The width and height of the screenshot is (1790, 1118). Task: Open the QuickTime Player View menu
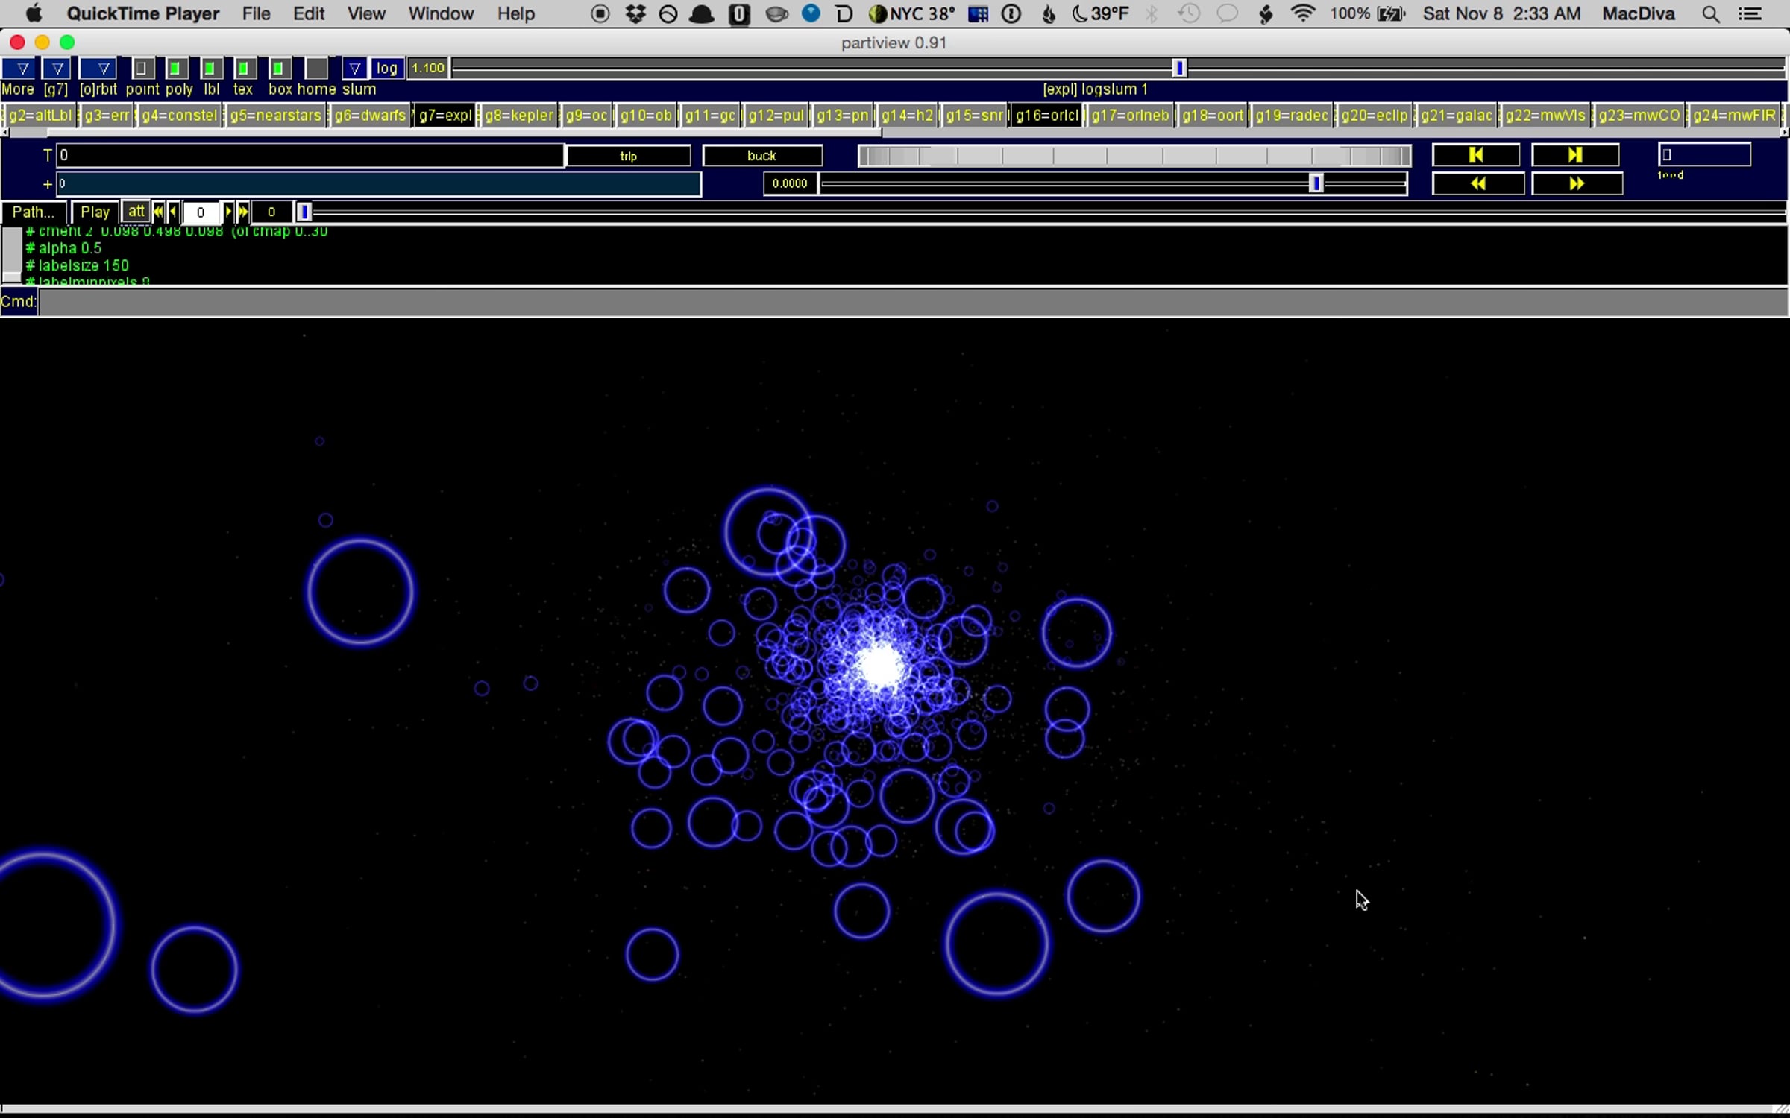click(365, 14)
